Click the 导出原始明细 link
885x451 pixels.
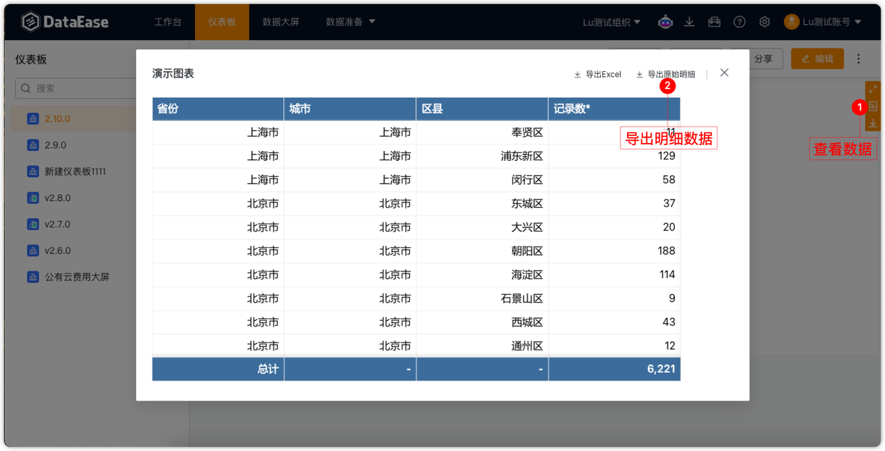click(x=665, y=74)
